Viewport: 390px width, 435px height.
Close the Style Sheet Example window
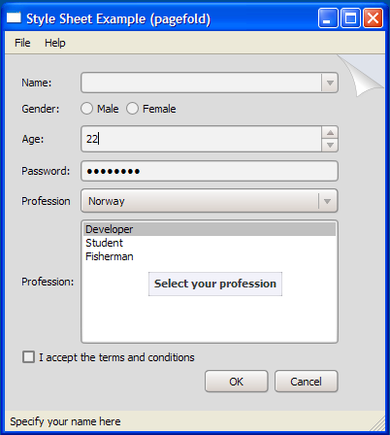[374, 18]
